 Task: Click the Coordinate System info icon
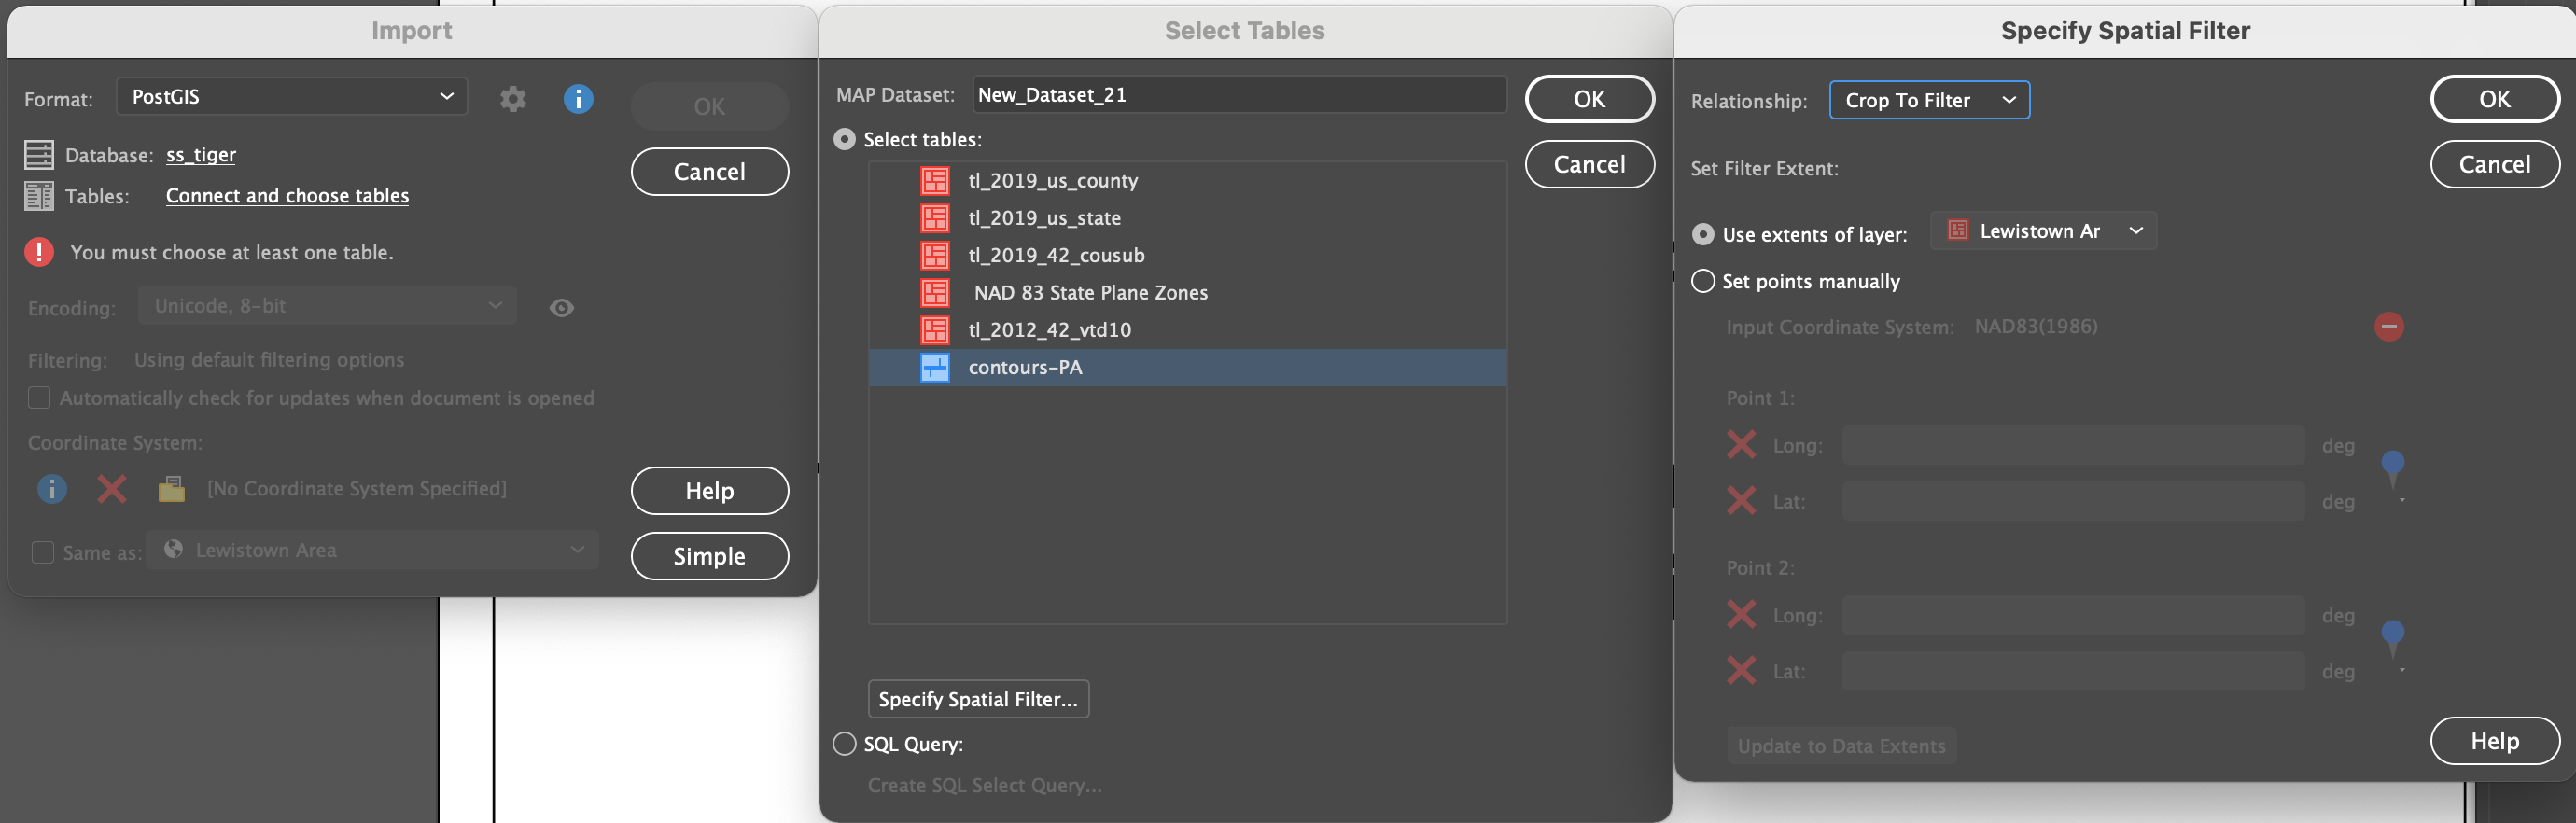click(x=52, y=489)
